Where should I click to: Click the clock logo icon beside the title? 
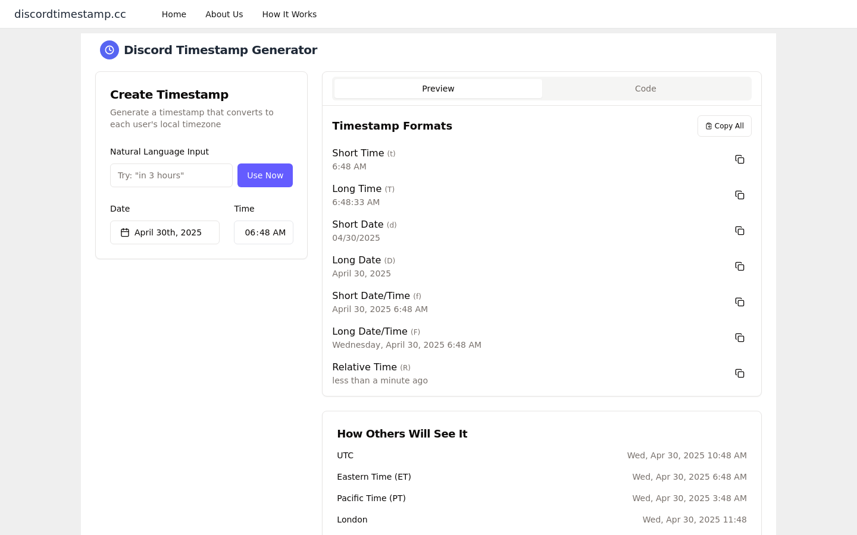tap(110, 50)
